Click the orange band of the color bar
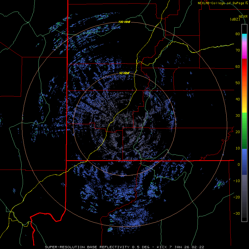Viewport: 249px width, 249px height. [x=244, y=90]
